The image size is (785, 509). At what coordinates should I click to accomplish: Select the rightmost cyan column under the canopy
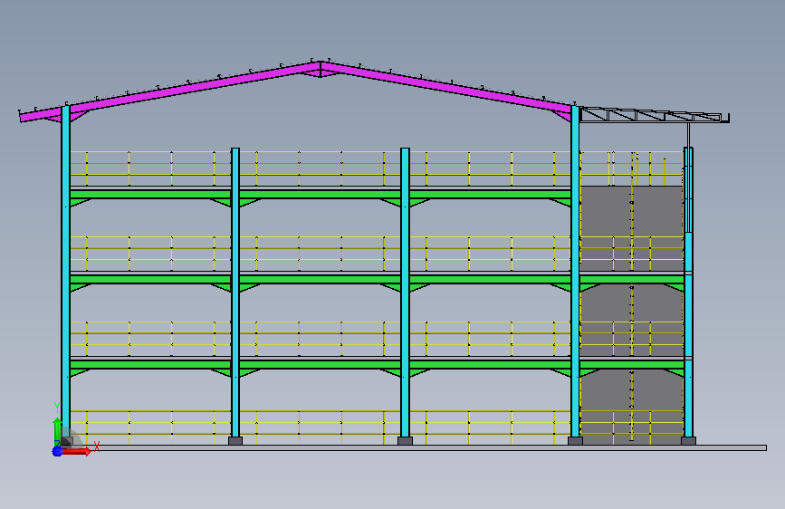tap(688, 293)
